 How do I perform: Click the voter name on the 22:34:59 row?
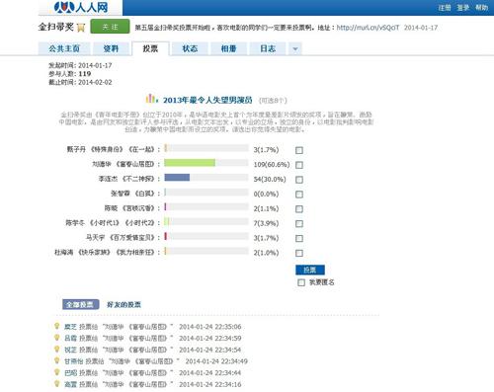70,339
